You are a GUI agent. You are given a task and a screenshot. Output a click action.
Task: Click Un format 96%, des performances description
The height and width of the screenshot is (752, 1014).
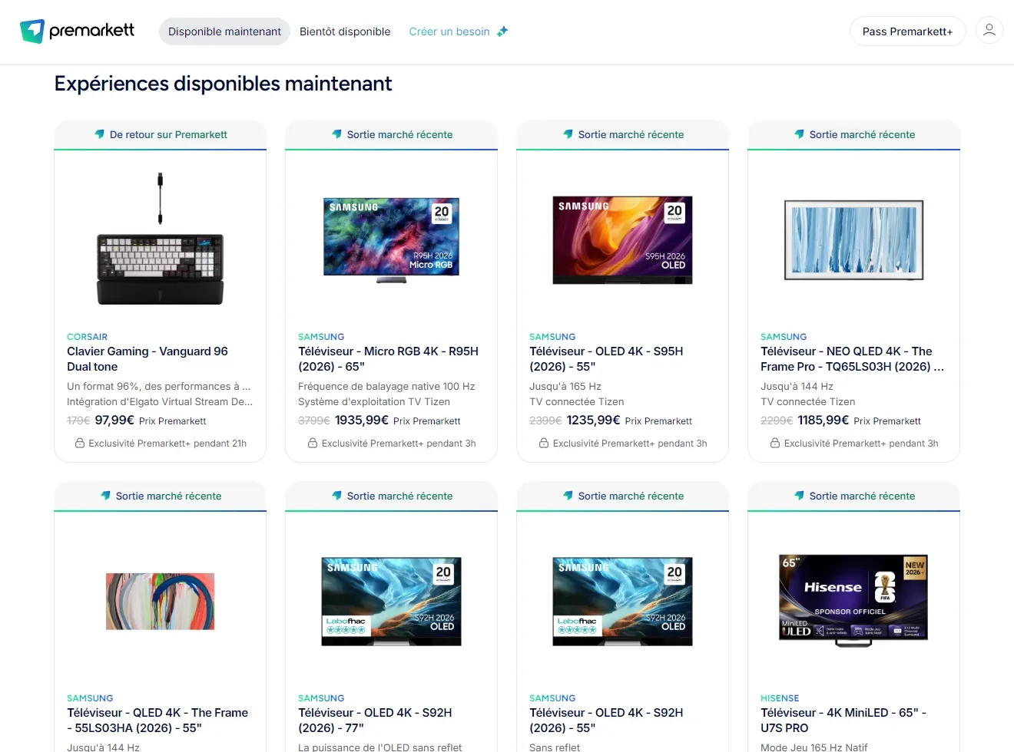(159, 387)
